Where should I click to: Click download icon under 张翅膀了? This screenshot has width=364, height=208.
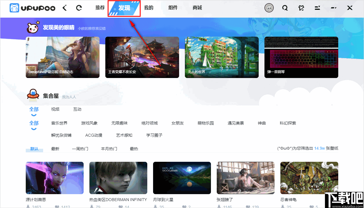click(x=219, y=207)
